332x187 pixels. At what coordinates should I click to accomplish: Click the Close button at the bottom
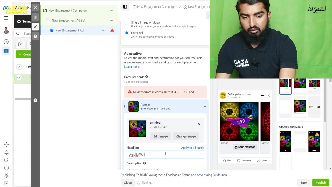128,183
